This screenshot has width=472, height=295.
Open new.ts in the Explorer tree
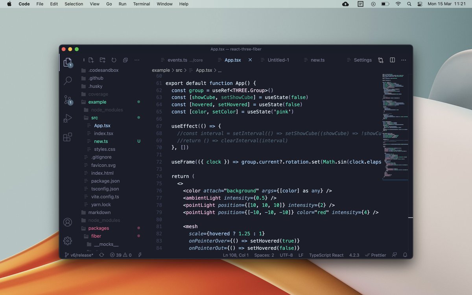[x=101, y=141]
